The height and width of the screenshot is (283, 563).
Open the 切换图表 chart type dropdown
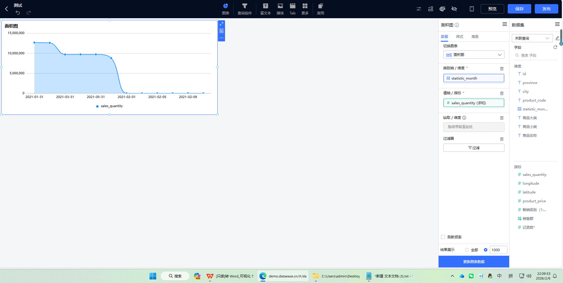[474, 55]
